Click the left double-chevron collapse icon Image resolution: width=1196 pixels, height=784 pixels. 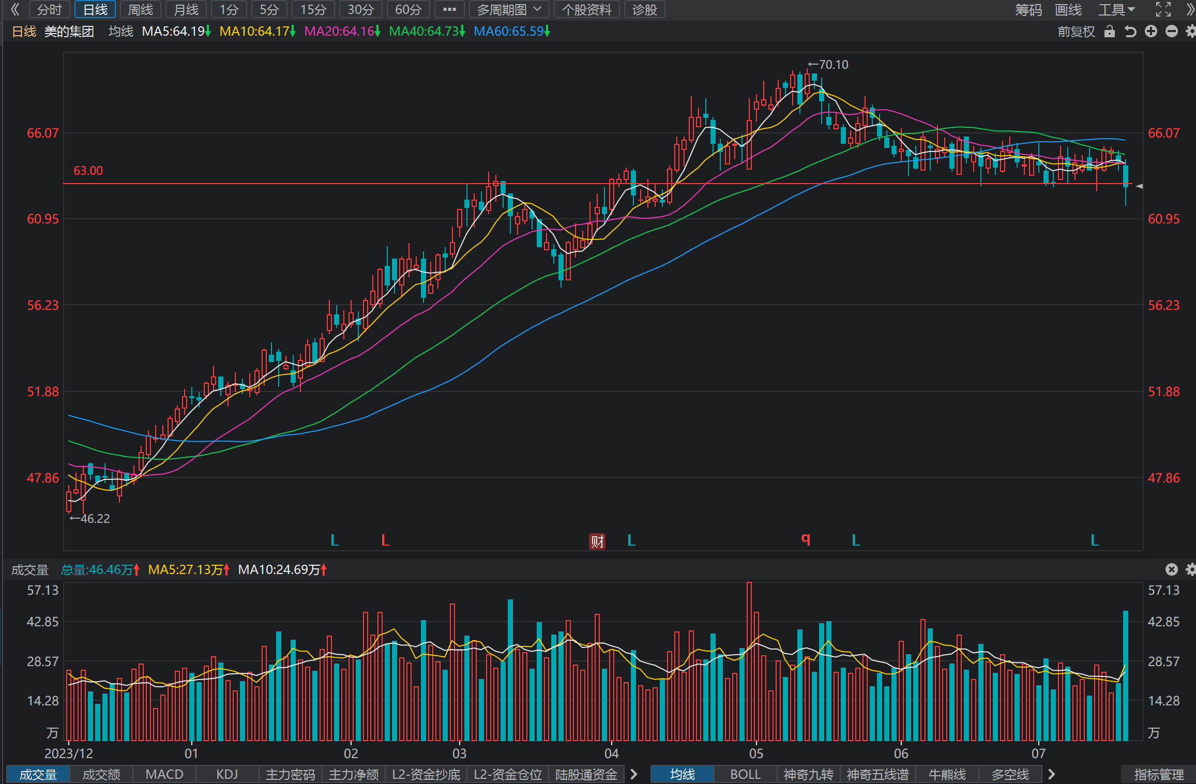click(15, 9)
